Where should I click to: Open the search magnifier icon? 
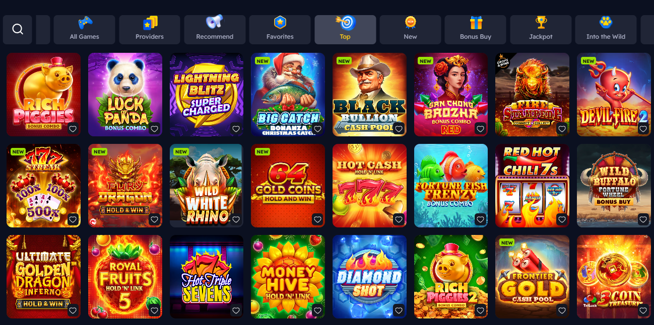coord(18,30)
